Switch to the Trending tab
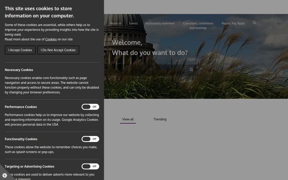Viewport: 288px width, 180px height. point(160,119)
